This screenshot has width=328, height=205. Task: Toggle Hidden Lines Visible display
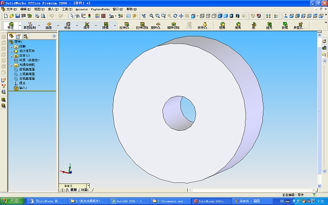tap(208, 16)
